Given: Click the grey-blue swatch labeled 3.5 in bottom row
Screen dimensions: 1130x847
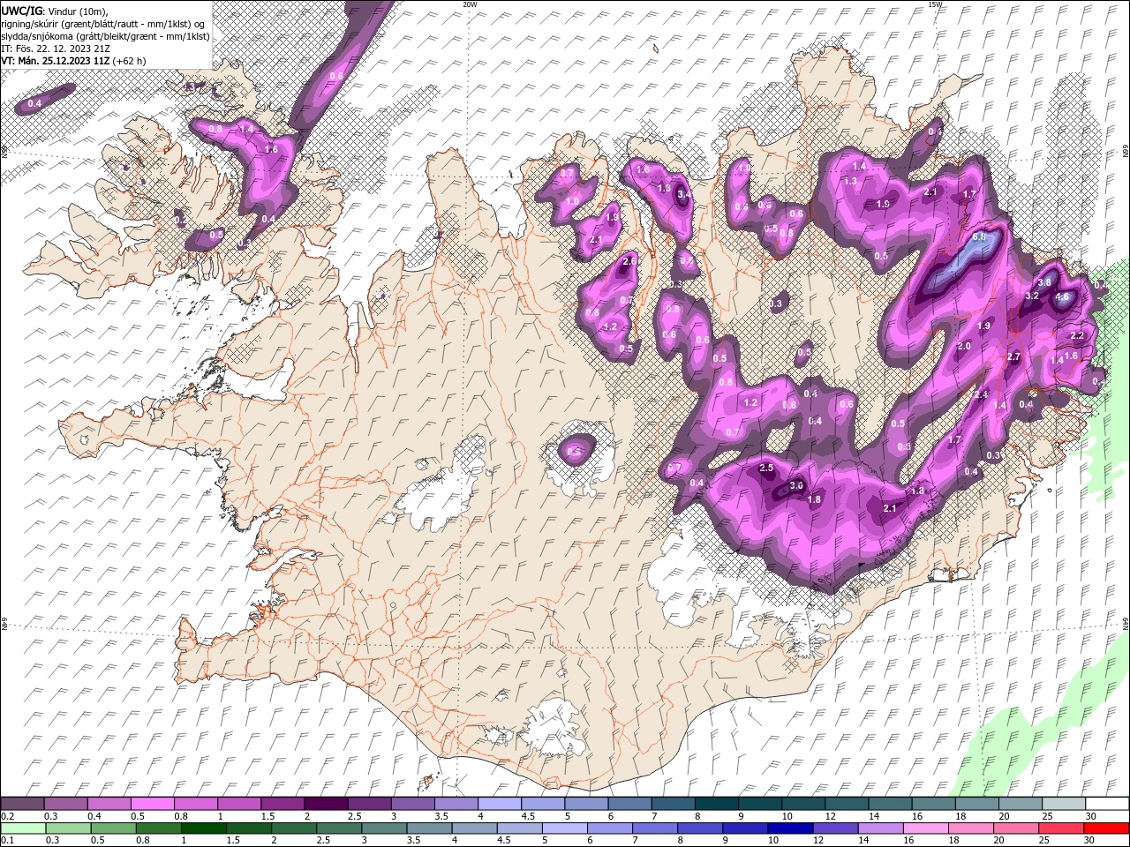Looking at the screenshot, I should point(429,828).
